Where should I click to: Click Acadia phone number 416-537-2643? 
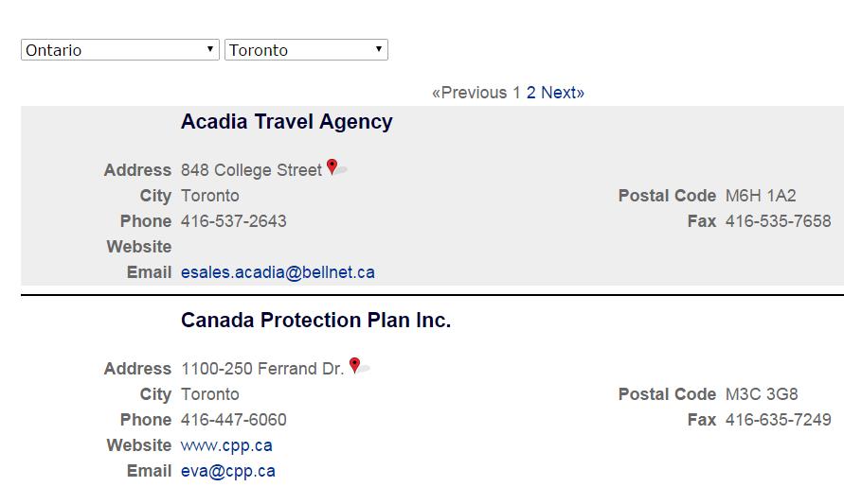[233, 221]
